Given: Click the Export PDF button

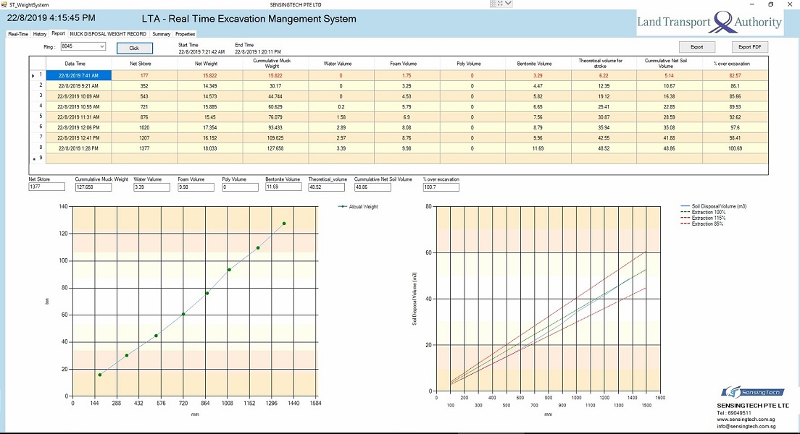Looking at the screenshot, I should pyautogui.click(x=749, y=47).
